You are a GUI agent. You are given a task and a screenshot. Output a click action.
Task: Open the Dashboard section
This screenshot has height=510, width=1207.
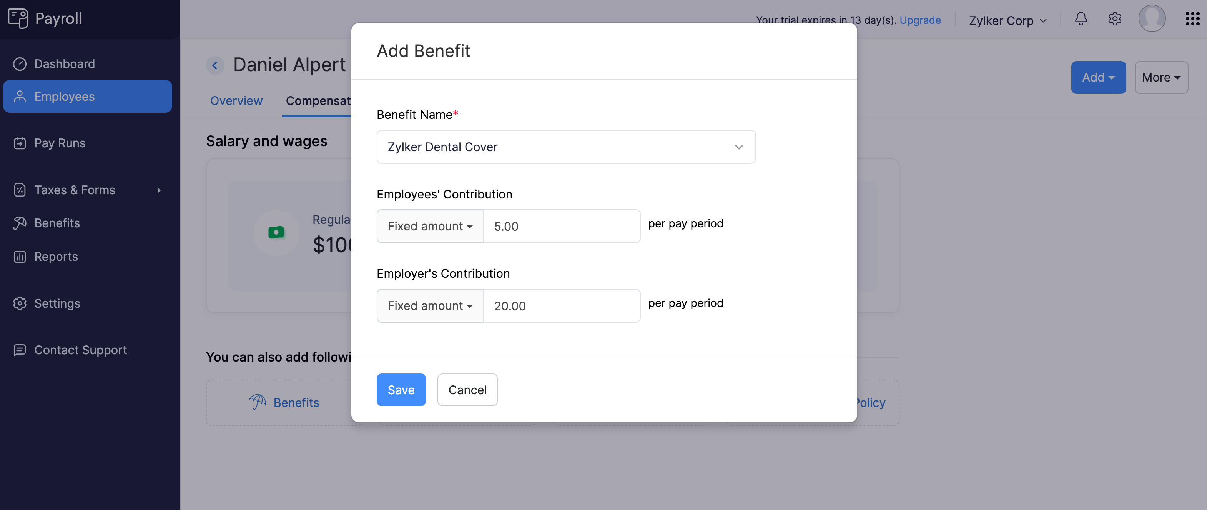[x=64, y=63]
